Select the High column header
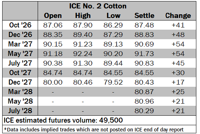 (x=83, y=16)
